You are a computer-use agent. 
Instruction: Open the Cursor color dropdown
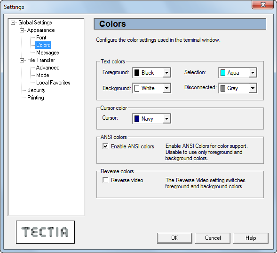pos(166,119)
